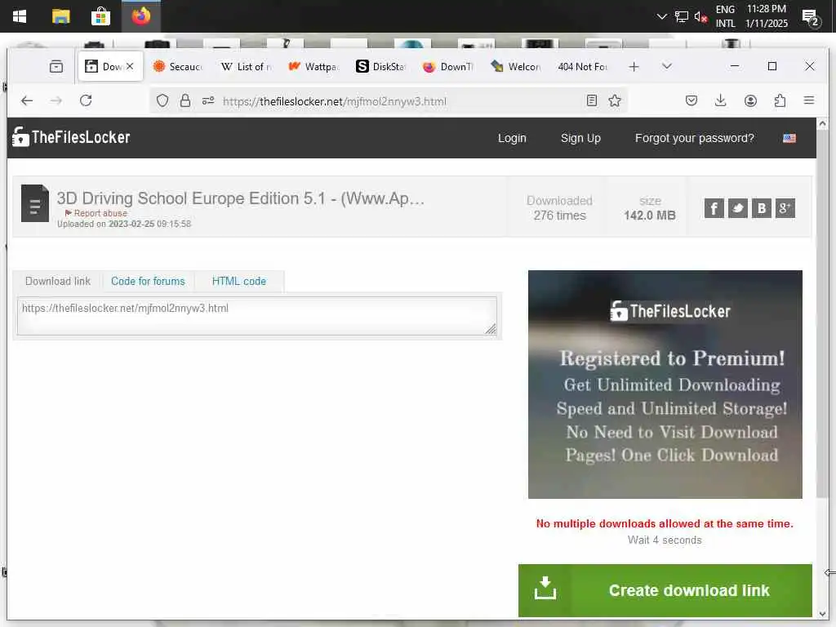Switch to the Welcome tab
This screenshot has width=836, height=627.
516,67
